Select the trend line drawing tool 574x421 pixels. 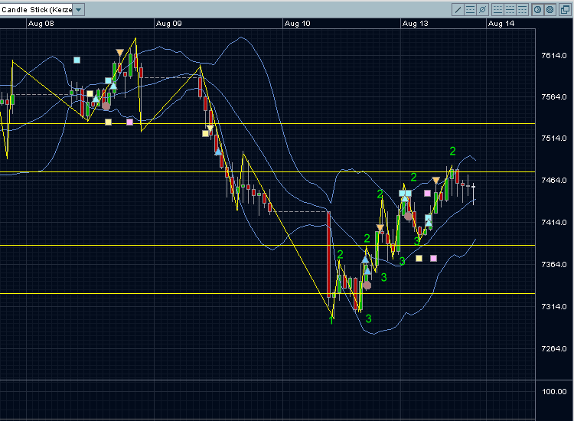[458, 10]
